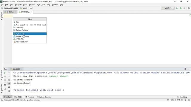Click the down the stack trace arrow

9,76
